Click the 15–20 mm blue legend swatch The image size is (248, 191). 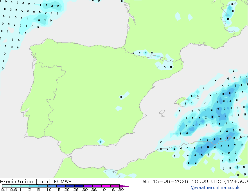61,186
